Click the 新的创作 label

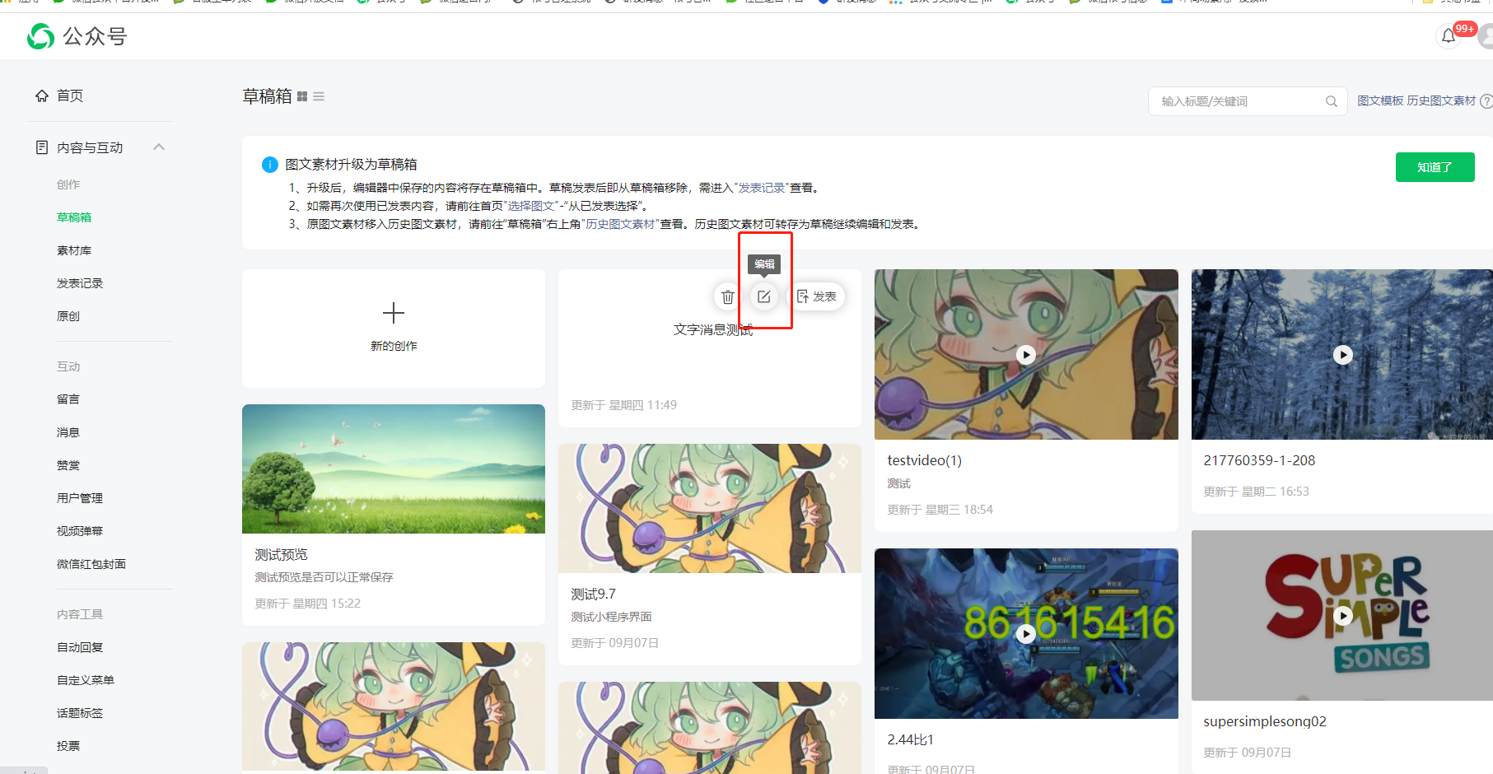tap(394, 346)
